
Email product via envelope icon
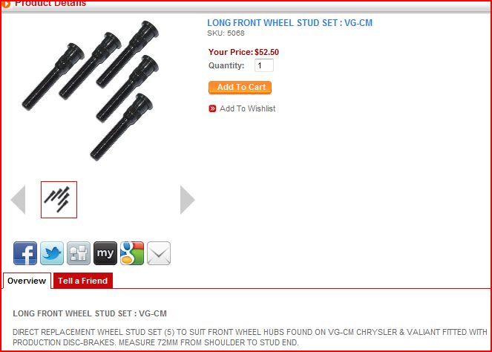click(x=159, y=253)
